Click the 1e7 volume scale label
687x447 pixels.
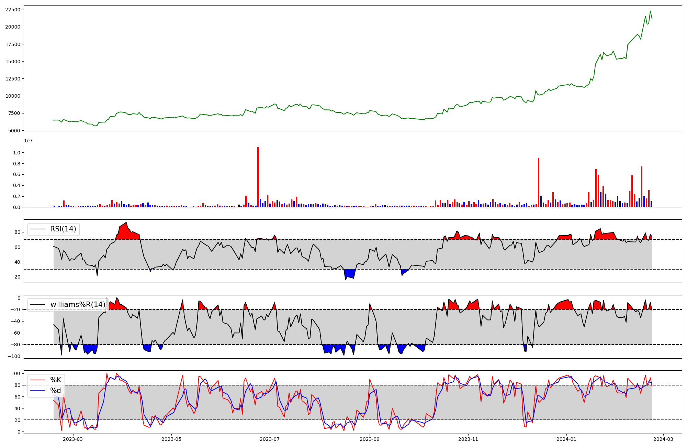pos(29,141)
